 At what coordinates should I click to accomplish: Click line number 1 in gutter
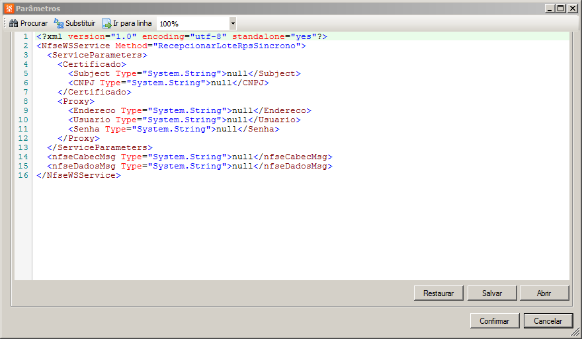pyautogui.click(x=26, y=36)
